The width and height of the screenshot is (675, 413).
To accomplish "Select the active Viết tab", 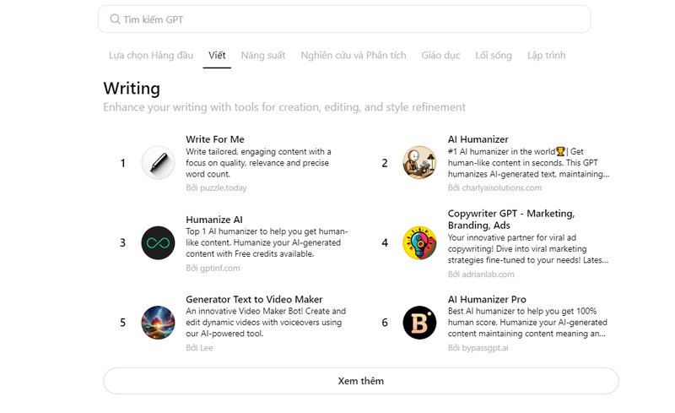I will point(217,56).
